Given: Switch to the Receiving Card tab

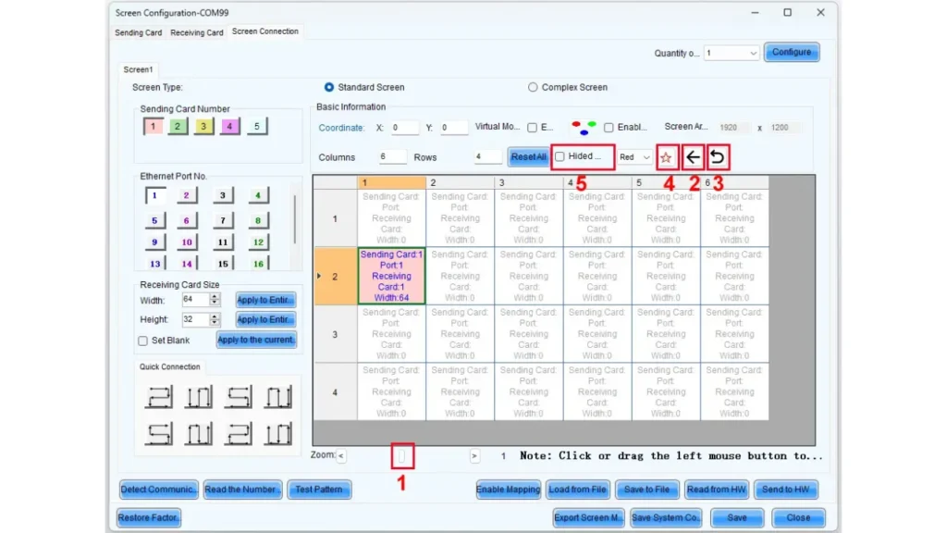Looking at the screenshot, I should pyautogui.click(x=196, y=32).
